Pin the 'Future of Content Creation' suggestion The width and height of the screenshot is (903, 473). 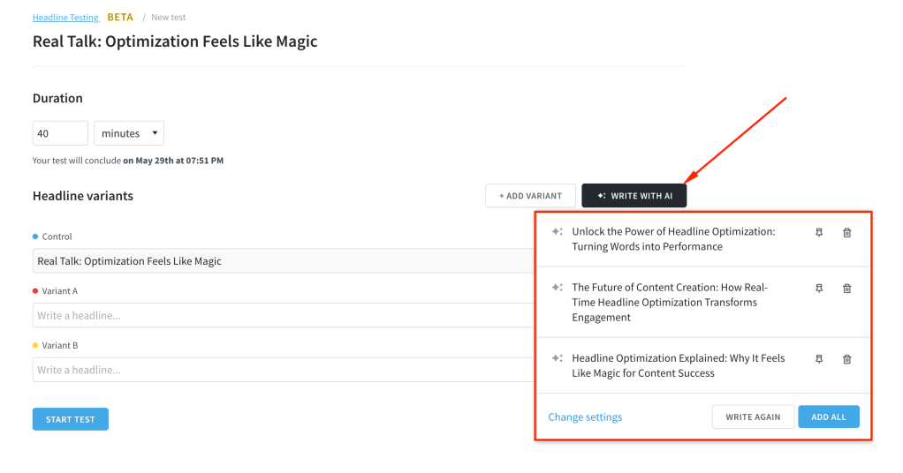(x=819, y=289)
